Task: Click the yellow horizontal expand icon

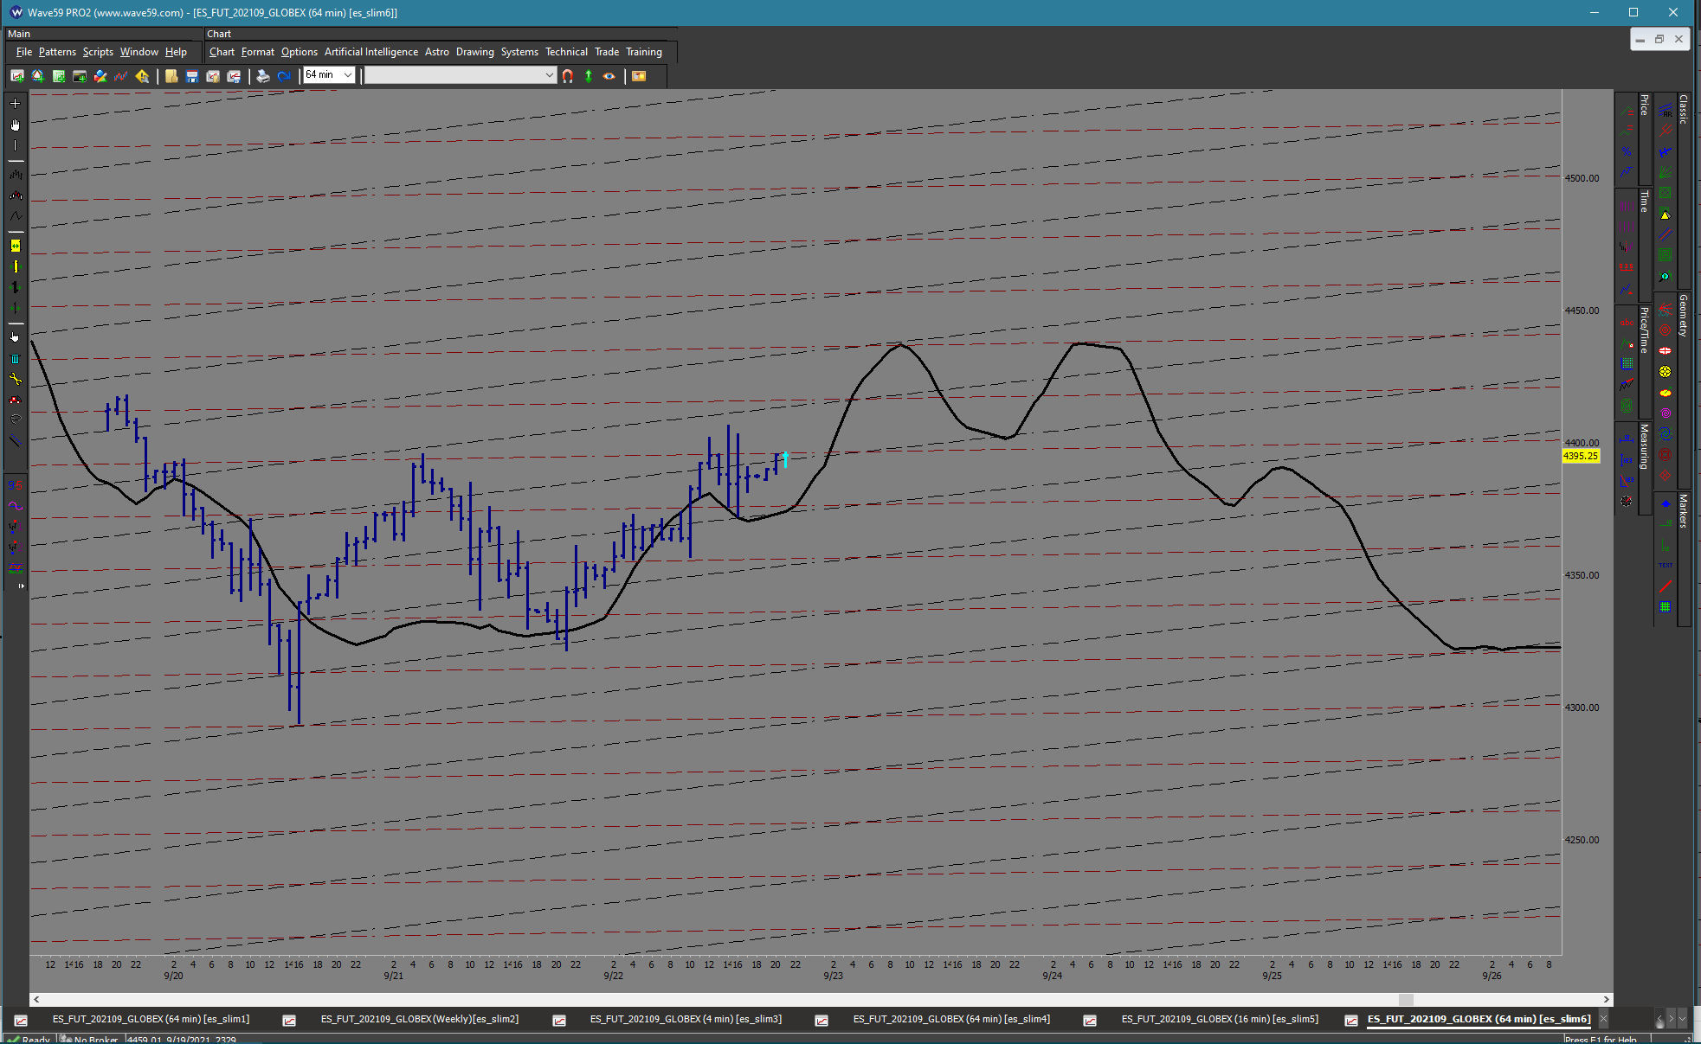Action: pyautogui.click(x=15, y=246)
